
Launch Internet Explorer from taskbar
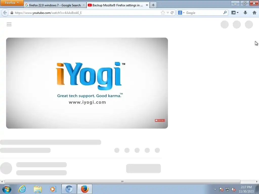pyautogui.click(x=22, y=189)
